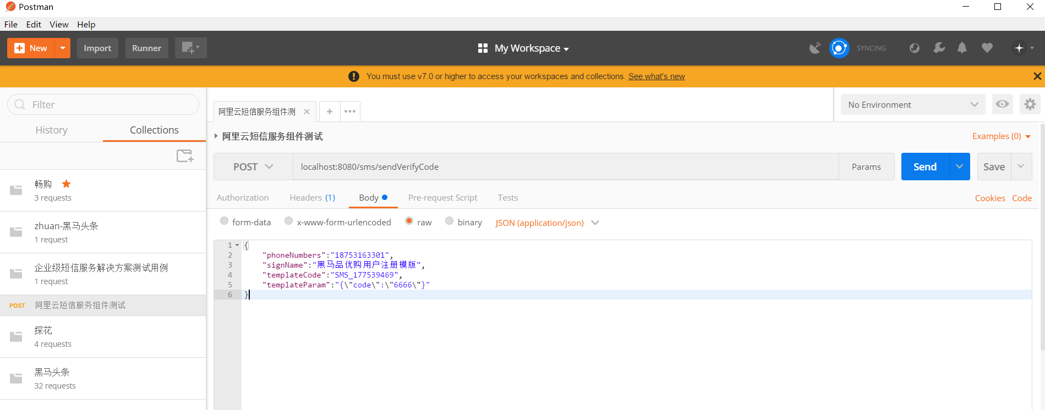1045x410 pixels.
Task: Open 企业级短信服务解决方案测试用例 collection
Action: pyautogui.click(x=103, y=274)
